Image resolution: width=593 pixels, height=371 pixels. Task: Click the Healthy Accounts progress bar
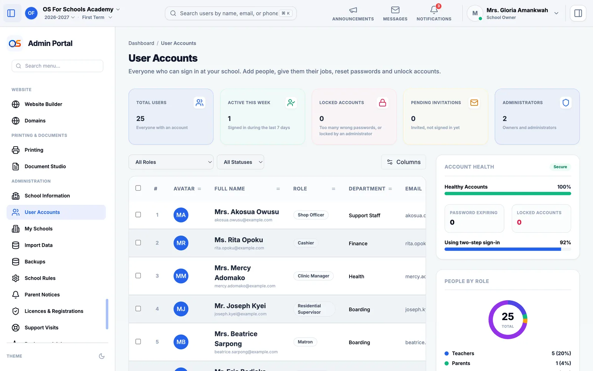click(x=508, y=194)
